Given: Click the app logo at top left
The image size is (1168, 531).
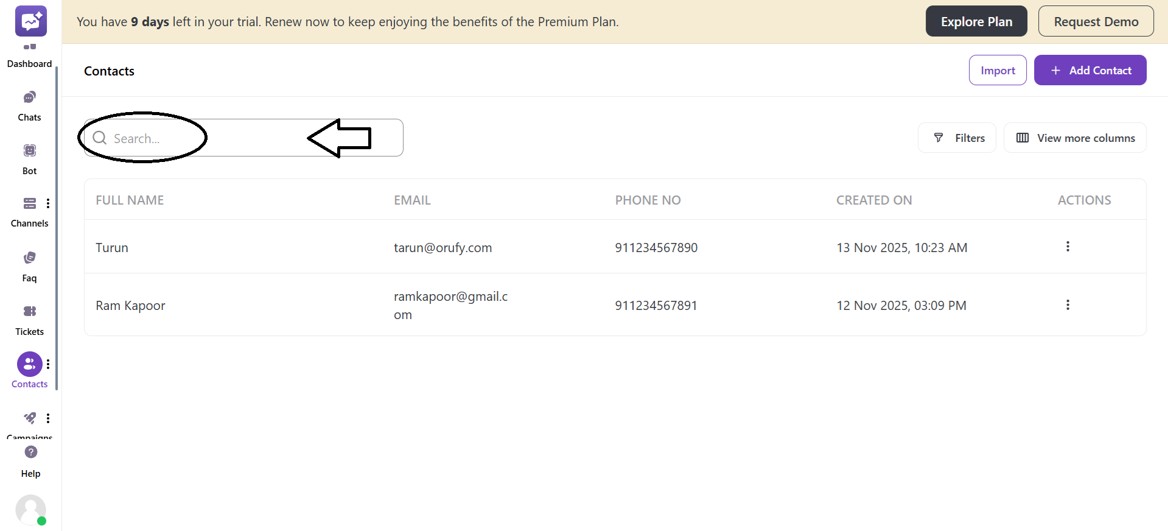Looking at the screenshot, I should [x=30, y=21].
